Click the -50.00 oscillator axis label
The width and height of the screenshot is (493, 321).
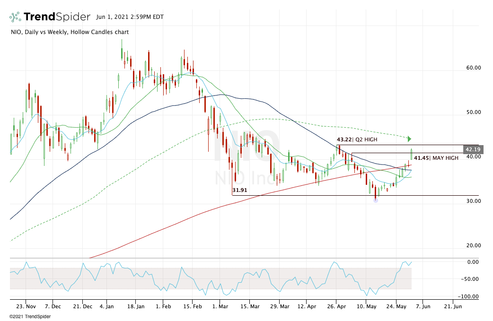(x=470, y=279)
